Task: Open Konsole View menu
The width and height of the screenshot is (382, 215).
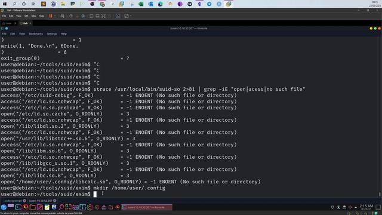Action: click(x=22, y=34)
